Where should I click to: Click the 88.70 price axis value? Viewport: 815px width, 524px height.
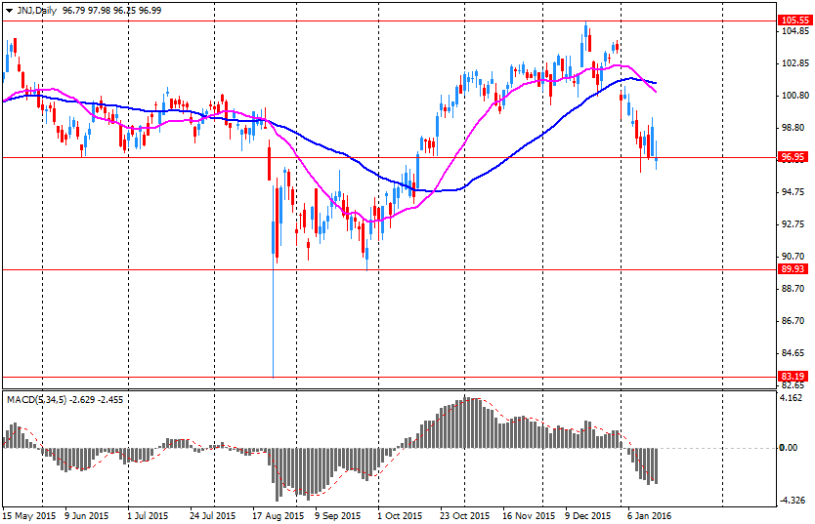[794, 289]
